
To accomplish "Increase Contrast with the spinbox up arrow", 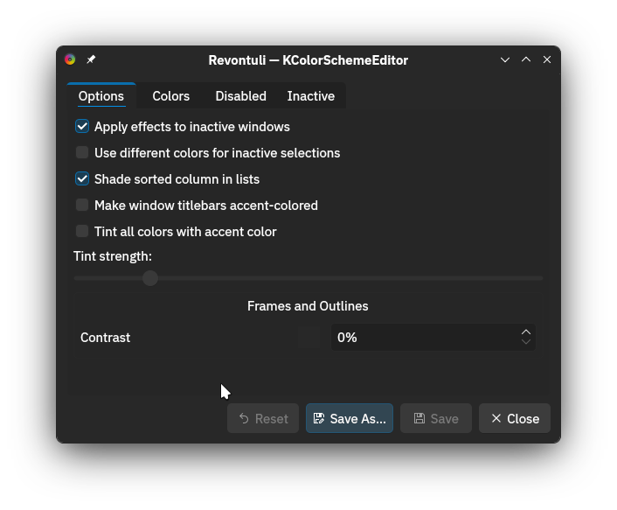I will pos(526,332).
